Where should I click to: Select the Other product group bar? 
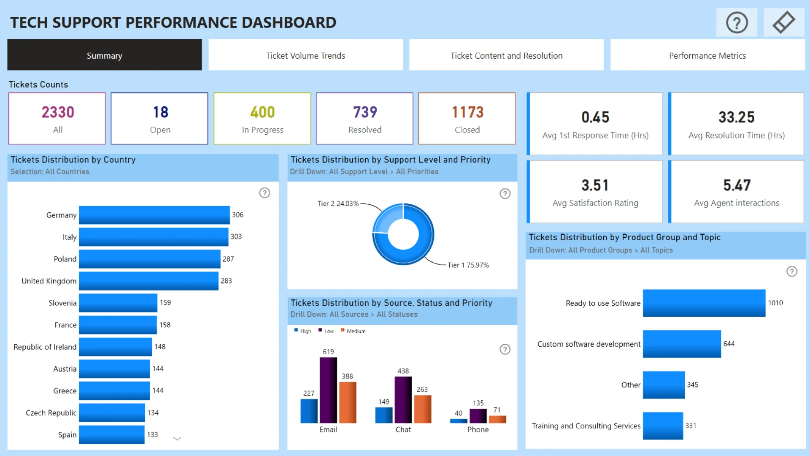[x=664, y=385]
